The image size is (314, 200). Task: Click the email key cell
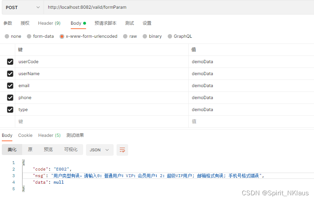102,86
